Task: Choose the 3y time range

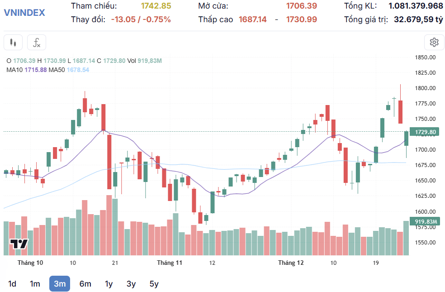Action: click(x=131, y=283)
